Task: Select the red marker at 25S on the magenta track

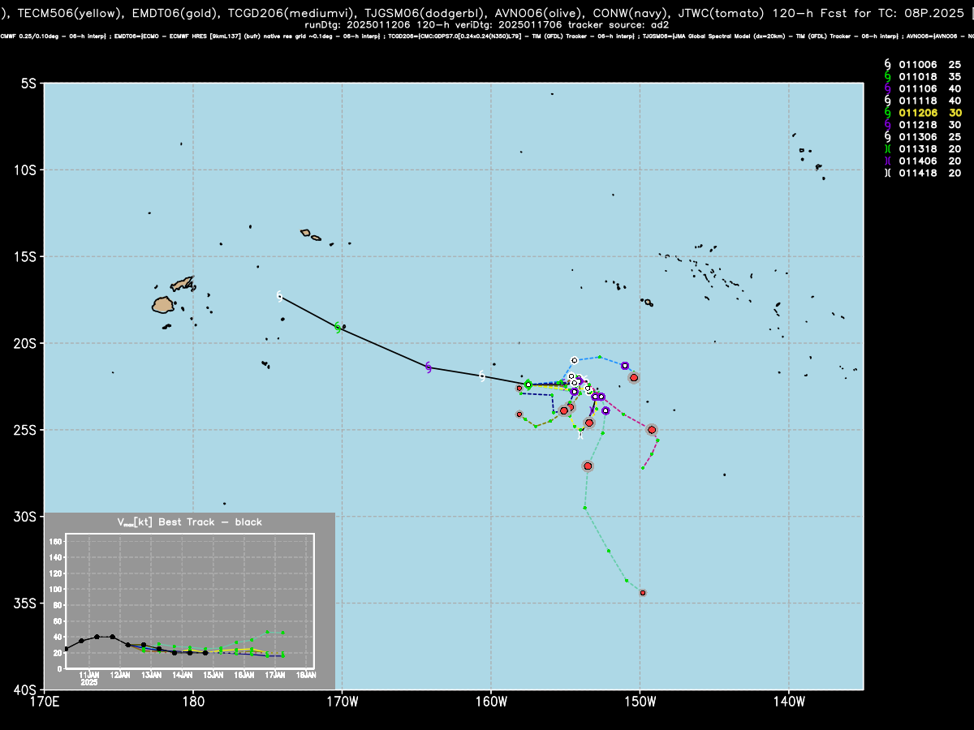Action: (x=652, y=430)
